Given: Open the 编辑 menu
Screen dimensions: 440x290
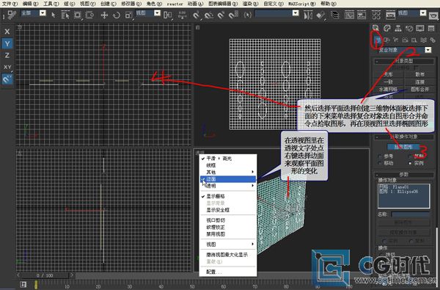Looking at the screenshot, I should click(x=30, y=4).
